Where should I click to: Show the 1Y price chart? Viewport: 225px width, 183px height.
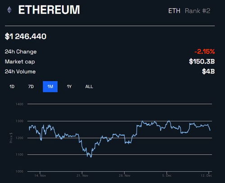(x=69, y=87)
